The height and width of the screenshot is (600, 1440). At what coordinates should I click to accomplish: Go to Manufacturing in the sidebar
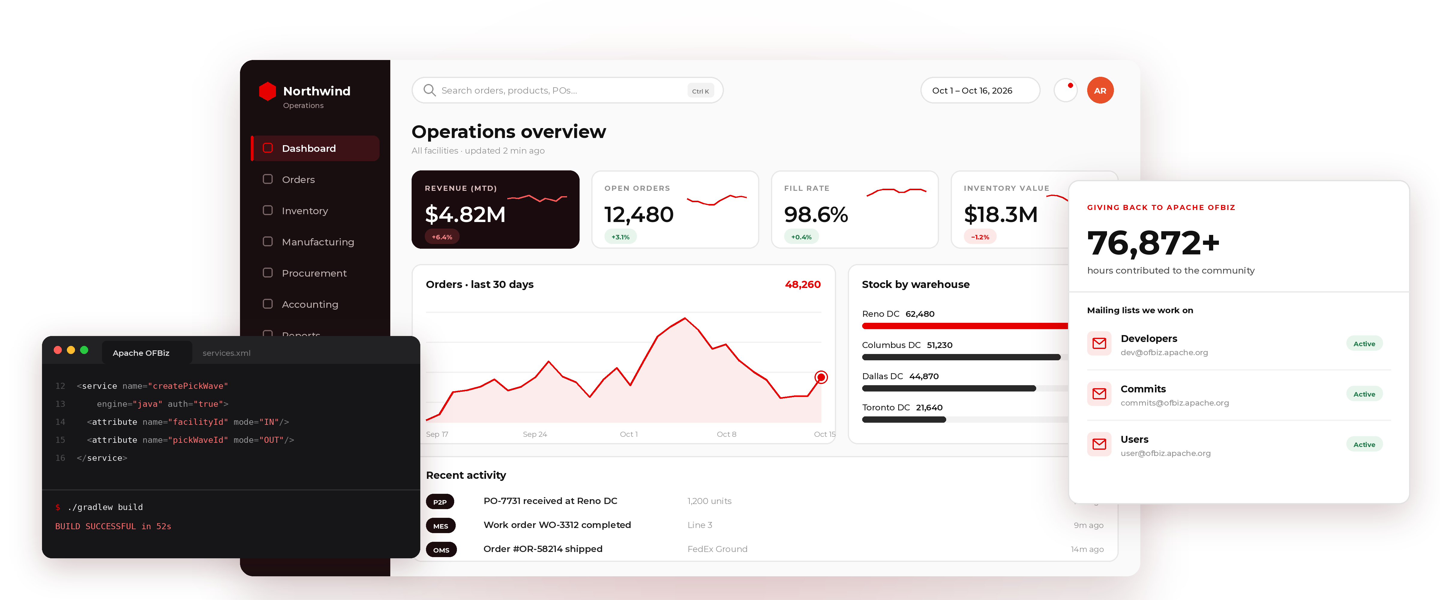point(315,241)
